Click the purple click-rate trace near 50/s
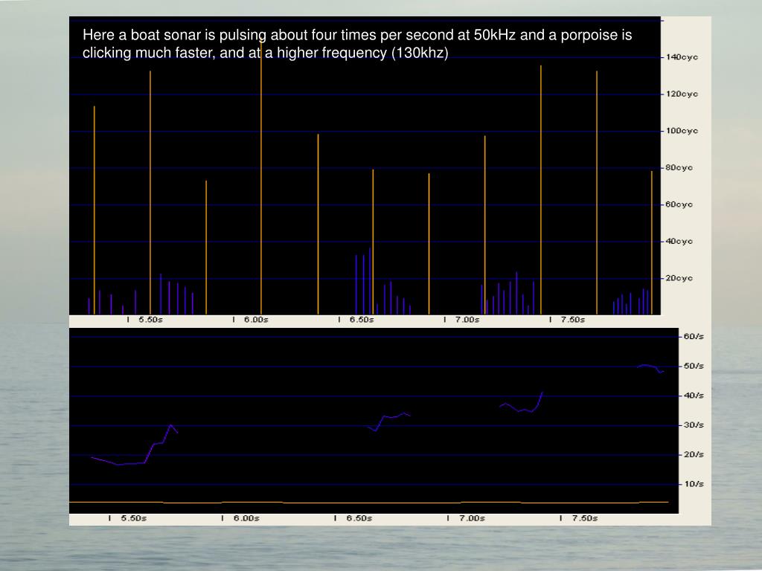This screenshot has height=571, width=762. tap(650, 368)
